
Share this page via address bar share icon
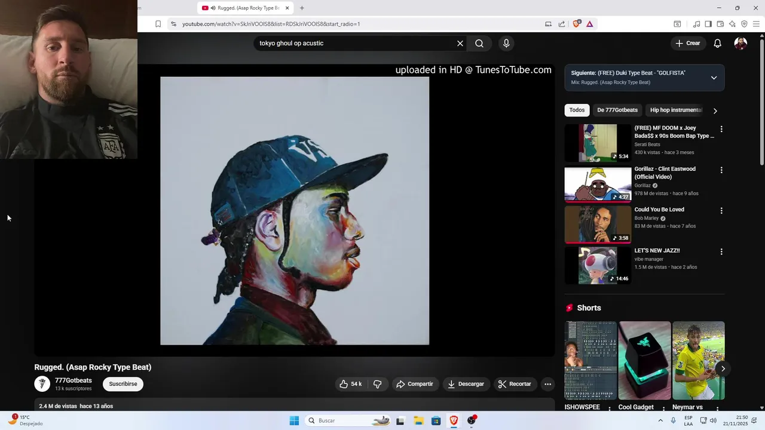[562, 24]
